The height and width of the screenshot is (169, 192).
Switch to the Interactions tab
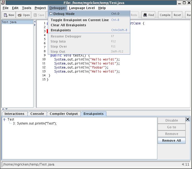15,114
